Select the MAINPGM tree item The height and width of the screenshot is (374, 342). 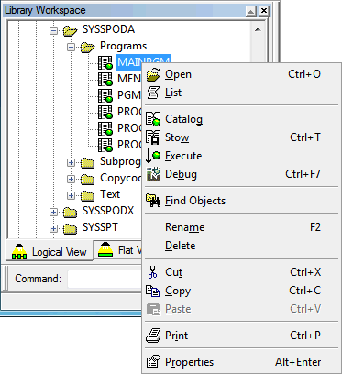[129, 62]
